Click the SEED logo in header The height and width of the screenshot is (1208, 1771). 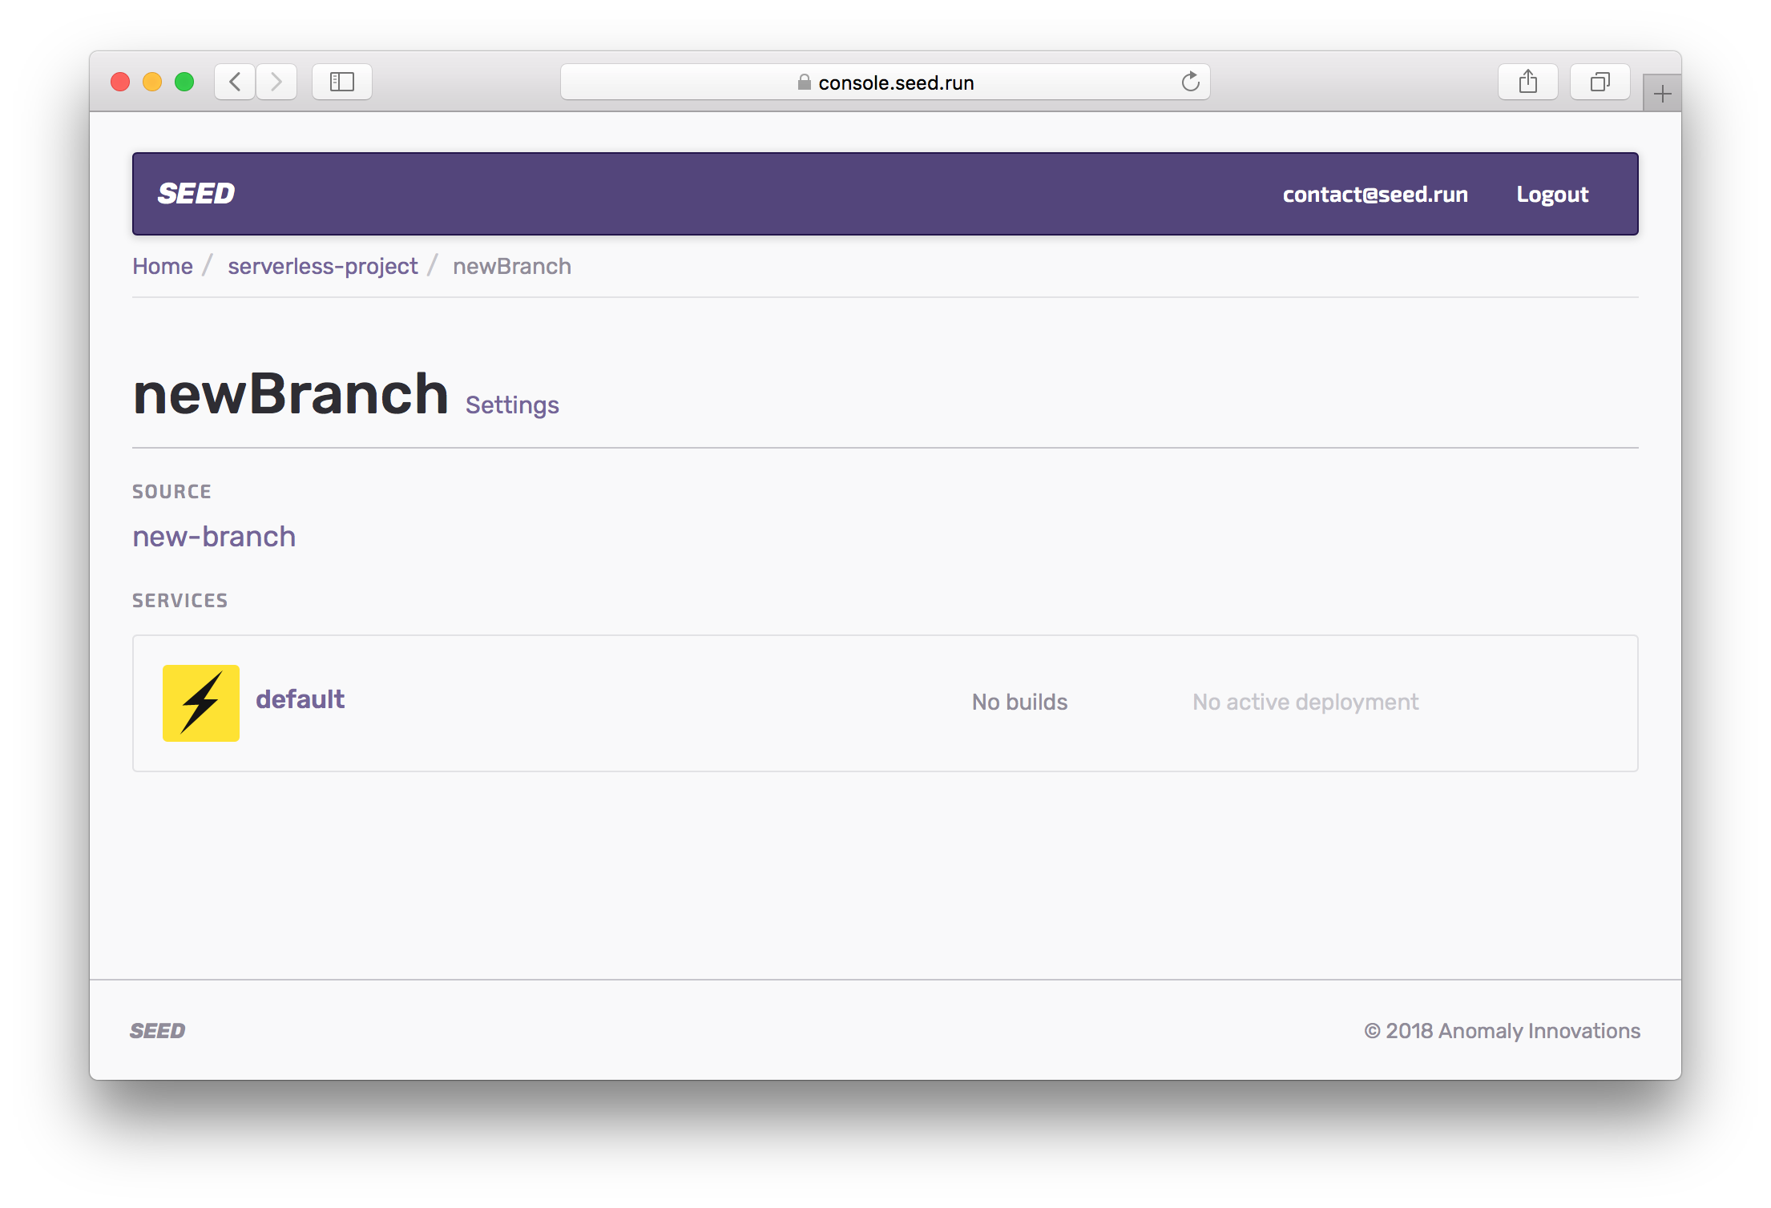[196, 194]
